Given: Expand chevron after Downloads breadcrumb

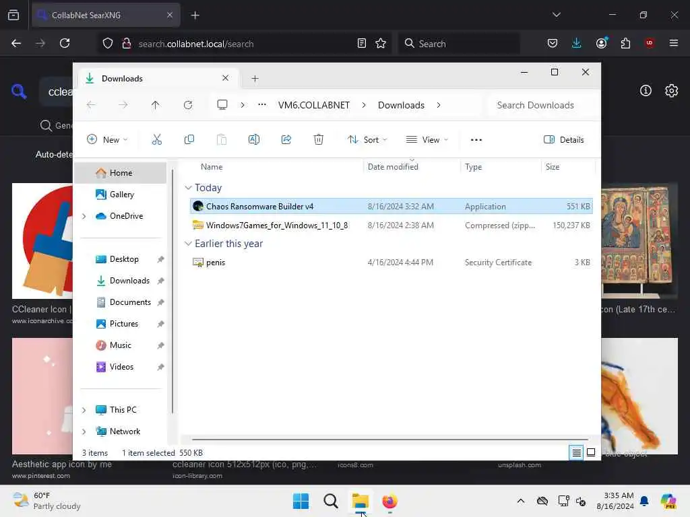Looking at the screenshot, I should (x=438, y=105).
